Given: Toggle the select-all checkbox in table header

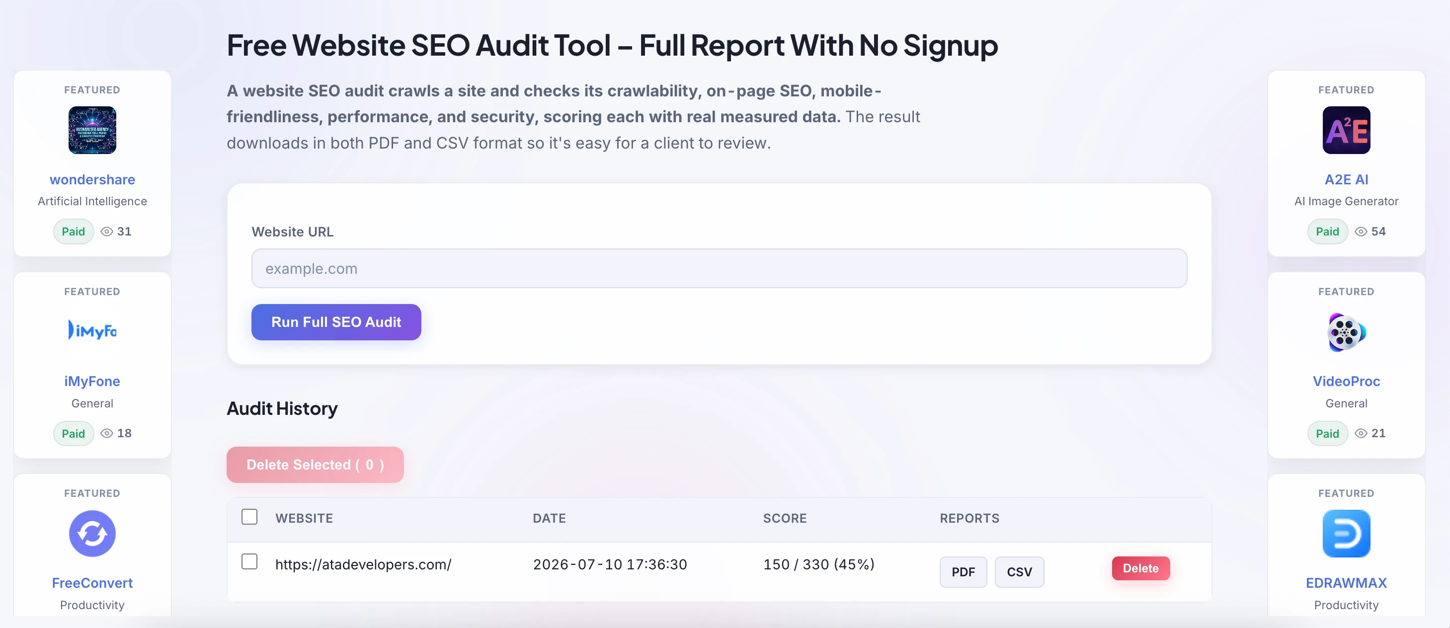Looking at the screenshot, I should coord(249,517).
